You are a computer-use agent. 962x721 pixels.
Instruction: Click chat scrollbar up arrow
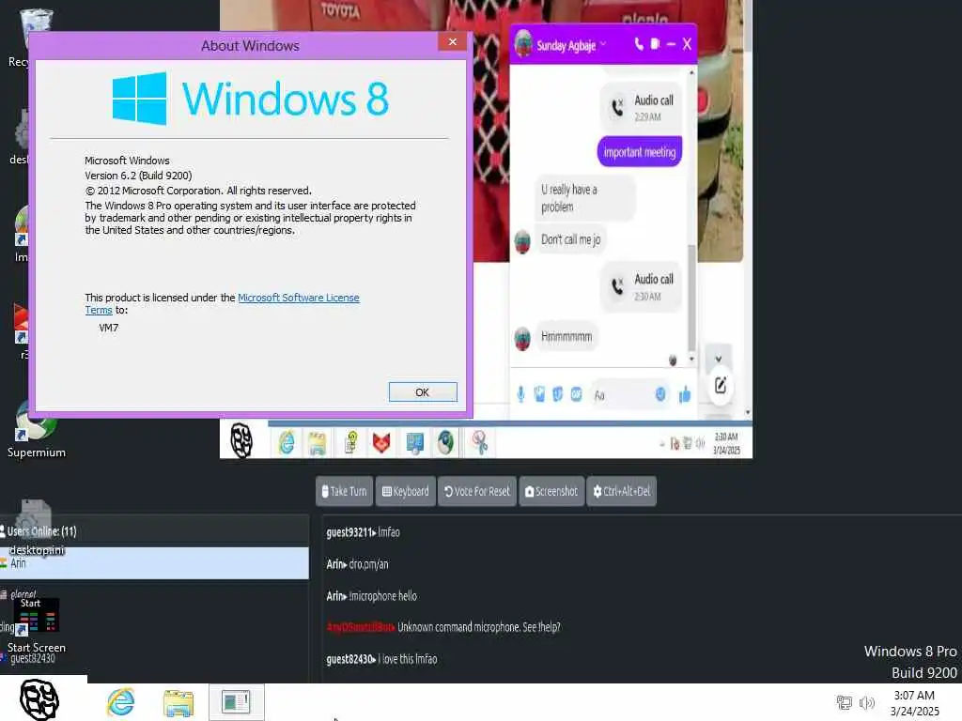click(691, 72)
